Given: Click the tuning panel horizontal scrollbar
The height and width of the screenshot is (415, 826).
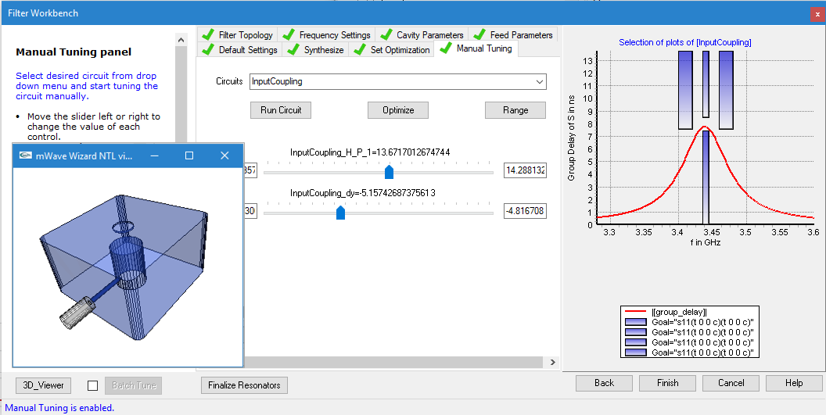Looking at the screenshot, I should pyautogui.click(x=393, y=363).
